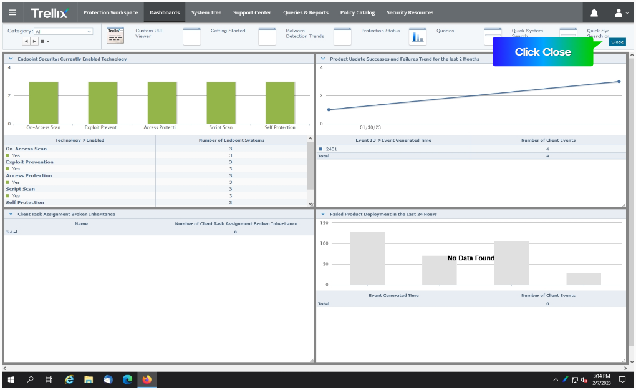The height and width of the screenshot is (390, 636).
Task: Open the Policy Catalog tab
Action: click(x=357, y=12)
